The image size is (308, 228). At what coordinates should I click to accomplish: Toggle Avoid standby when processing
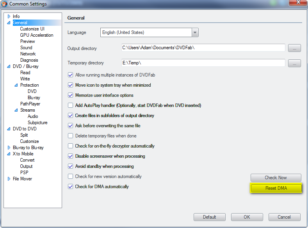70,166
